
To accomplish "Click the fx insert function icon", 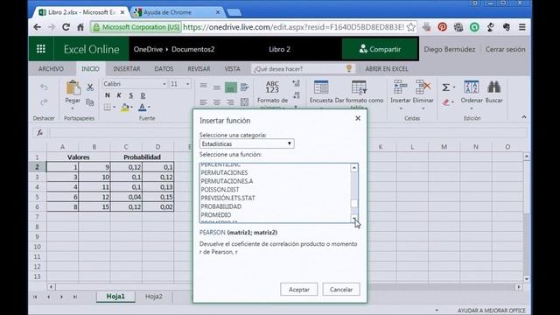I will click(40, 132).
